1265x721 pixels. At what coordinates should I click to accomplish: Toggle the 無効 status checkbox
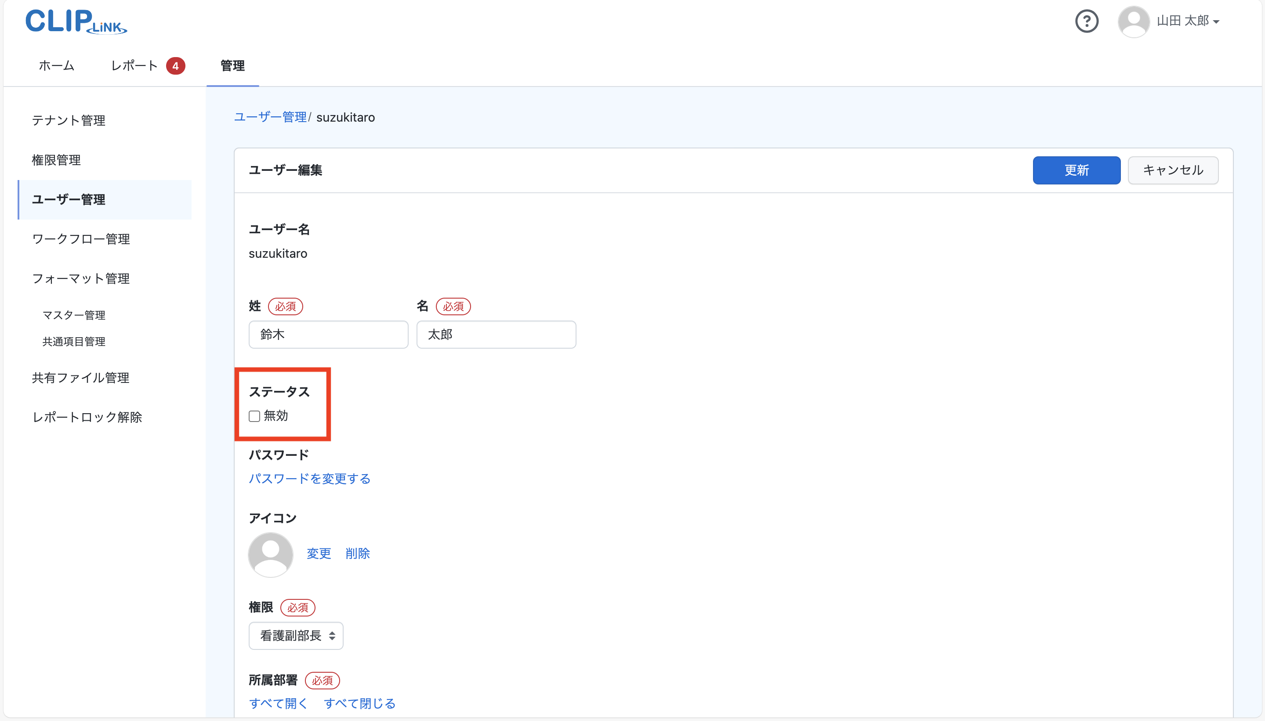pos(254,416)
